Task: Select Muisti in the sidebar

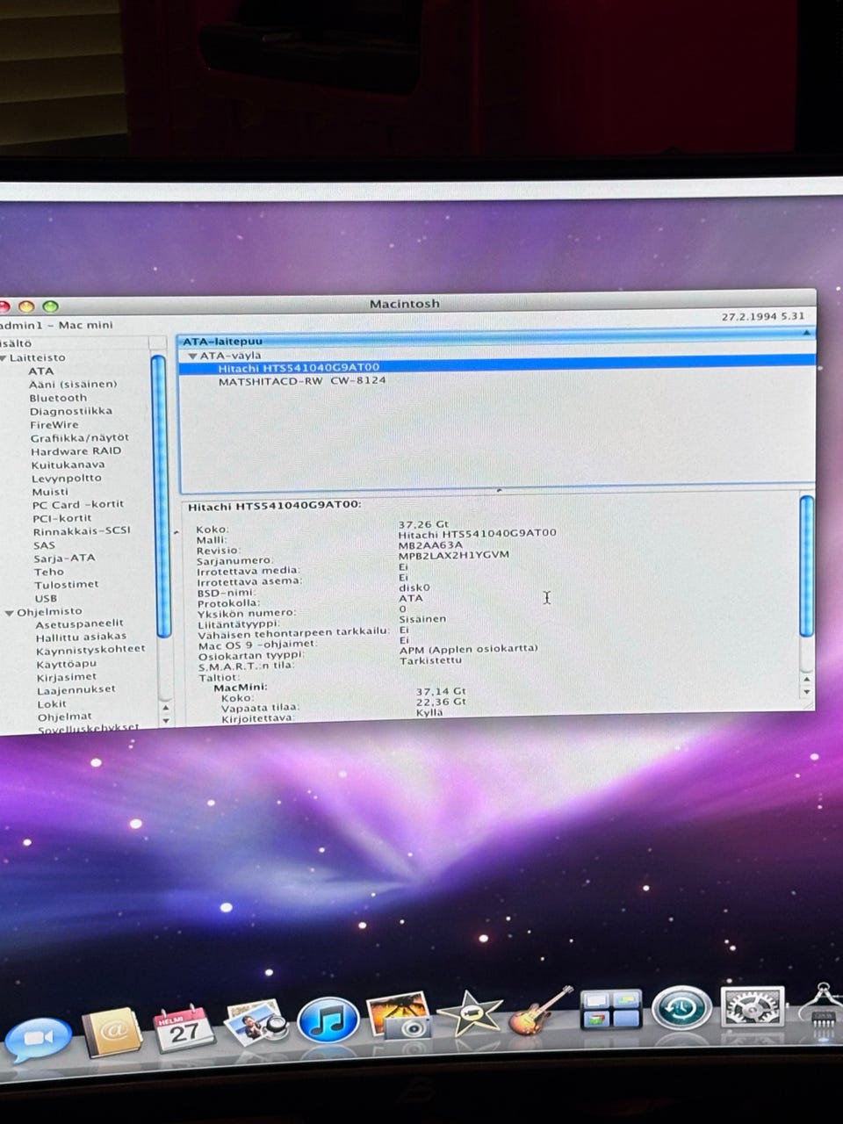Action: [x=50, y=492]
